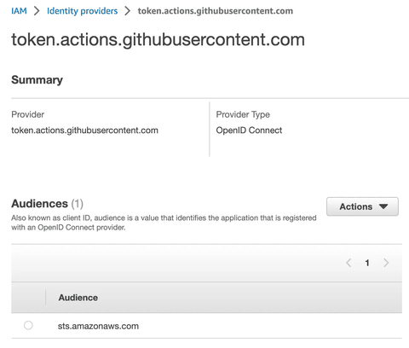Screen dimensions: 409x348
Task: Click the Summary section heading
Action: pyautogui.click(x=37, y=80)
